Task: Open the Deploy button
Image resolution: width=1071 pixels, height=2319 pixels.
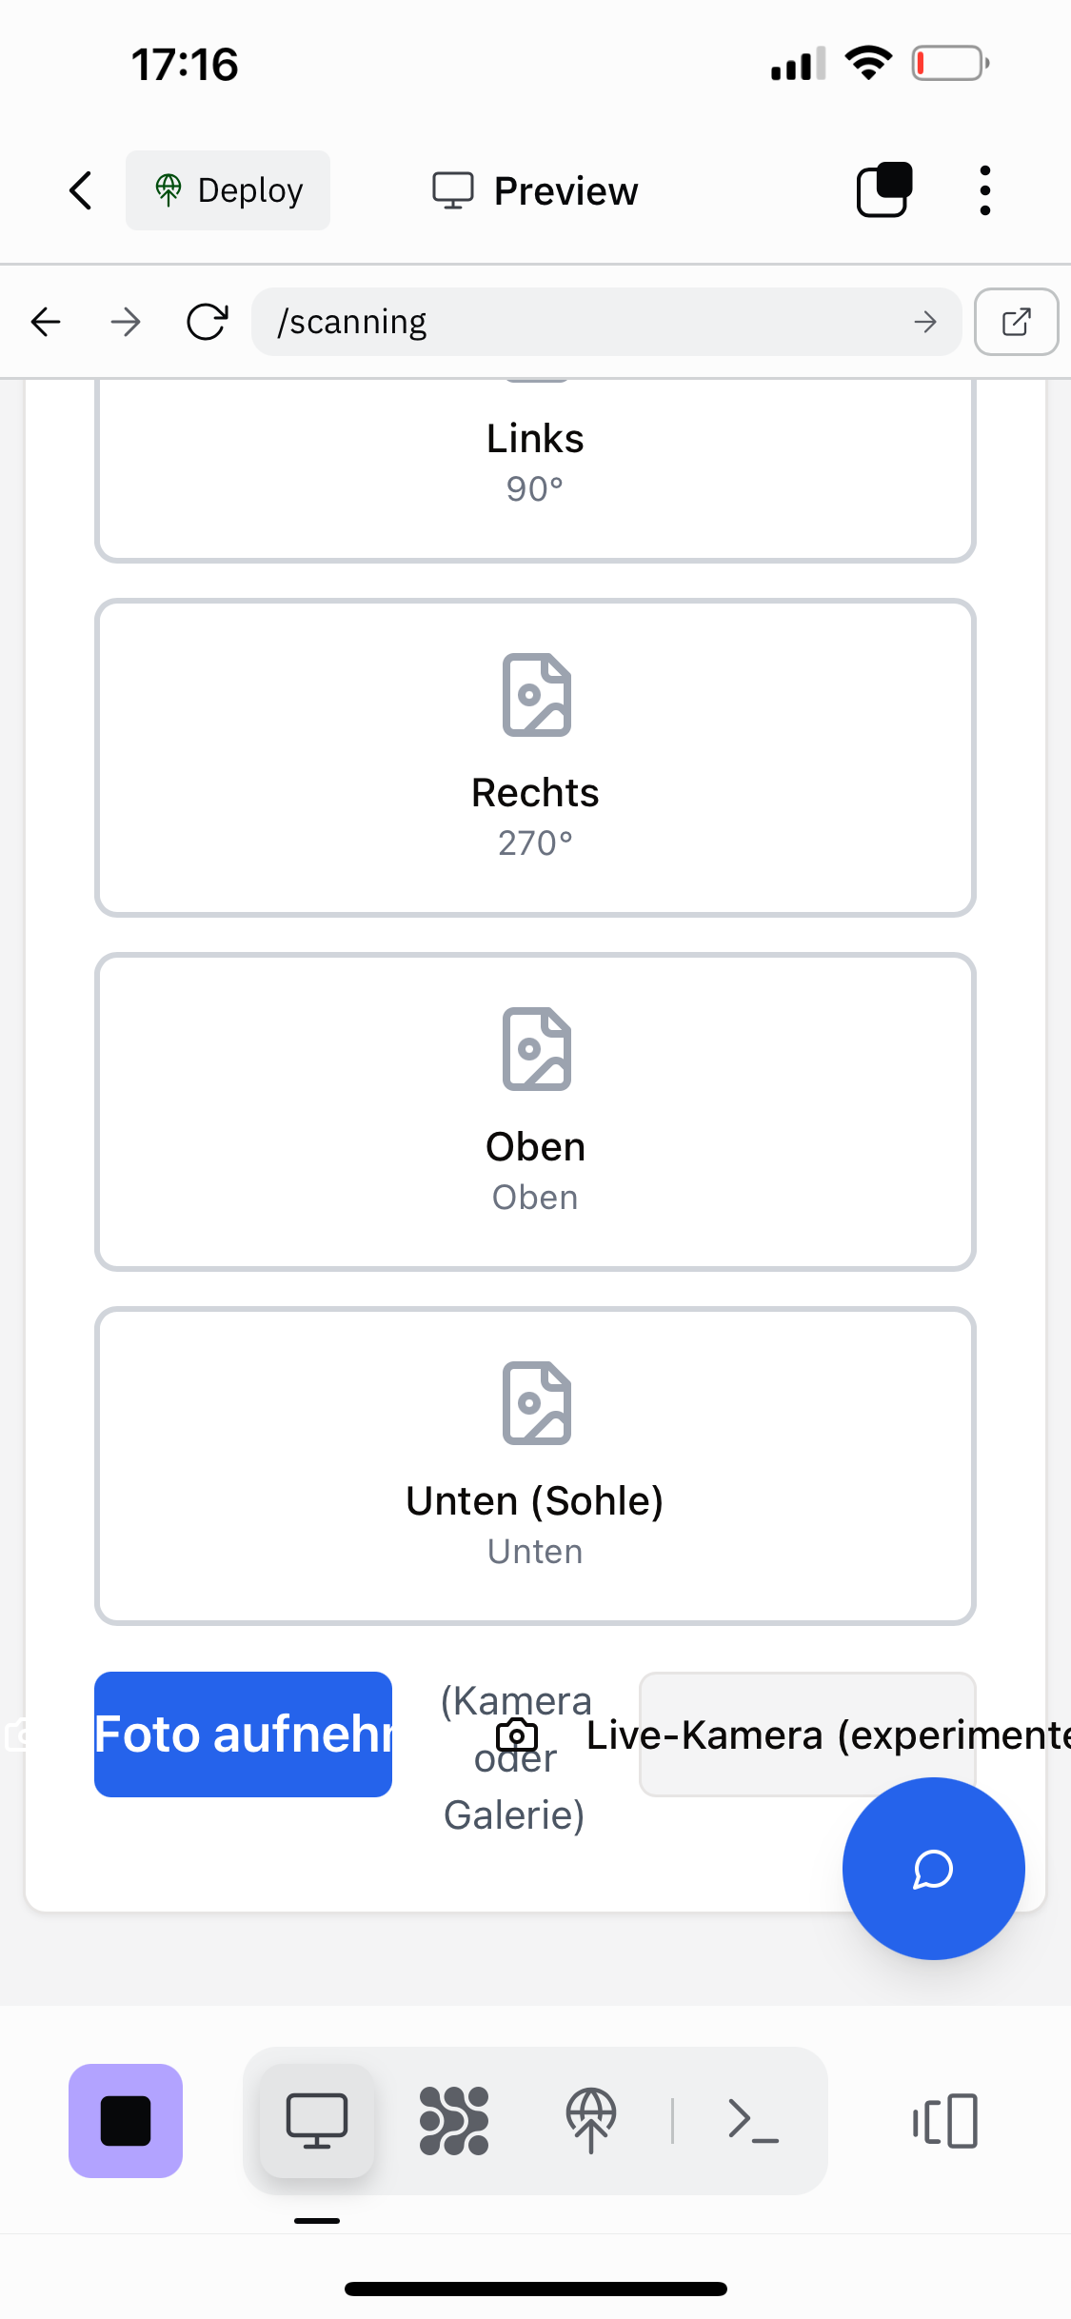Action: click(x=228, y=190)
